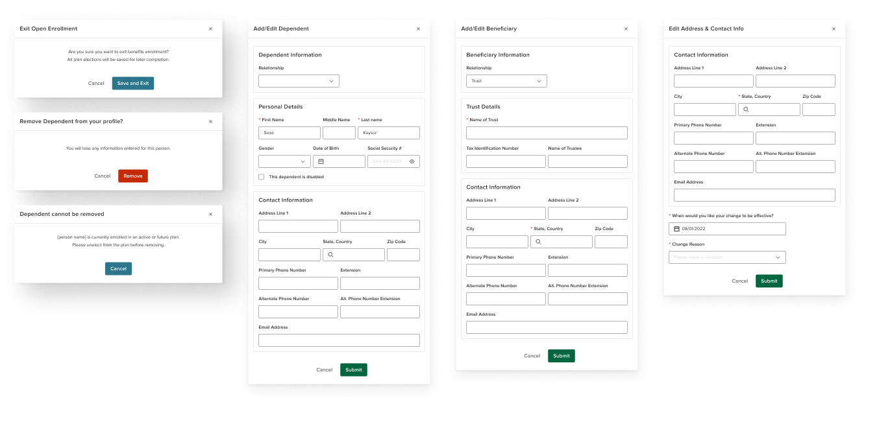Click the Name of Trust input field
This screenshot has width=877, height=422.
(547, 133)
